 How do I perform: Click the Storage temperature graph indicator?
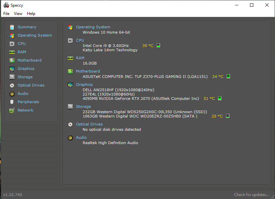pos(228,116)
